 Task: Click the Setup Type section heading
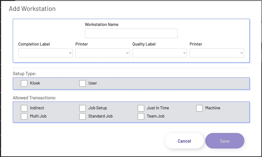(x=24, y=74)
